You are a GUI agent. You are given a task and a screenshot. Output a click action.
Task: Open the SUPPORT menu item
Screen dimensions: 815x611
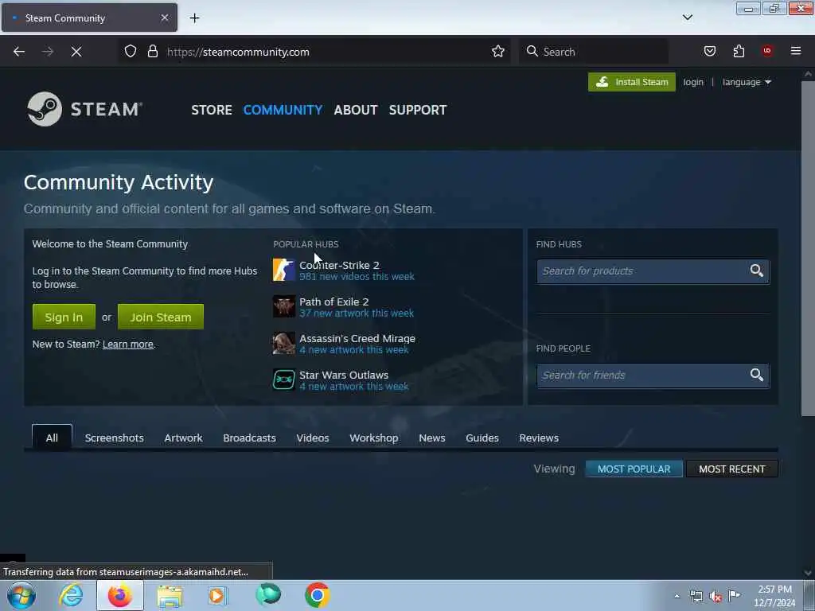418,110
